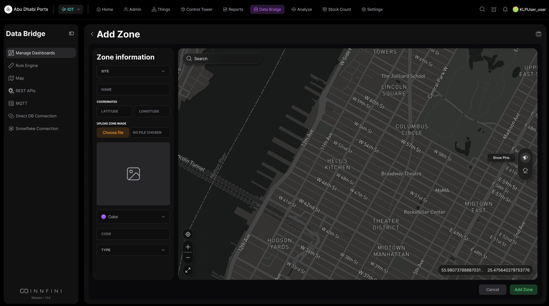Click the map coordinates readout
The image size is (549, 306).
485,270
